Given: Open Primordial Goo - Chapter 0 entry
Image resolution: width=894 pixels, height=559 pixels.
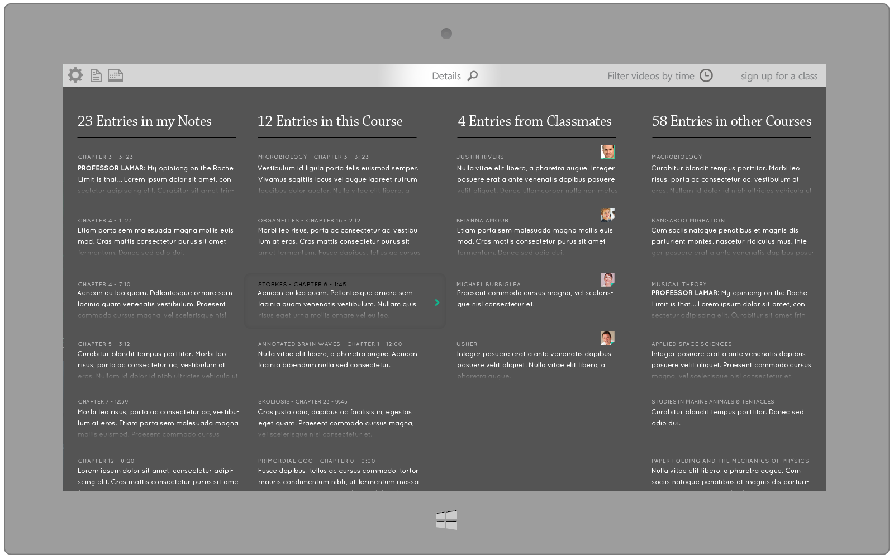Looking at the screenshot, I should (x=317, y=461).
